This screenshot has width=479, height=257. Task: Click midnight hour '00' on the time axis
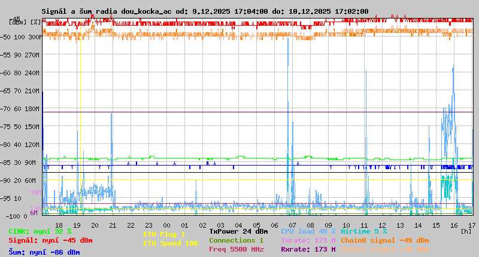pyautogui.click(x=167, y=225)
